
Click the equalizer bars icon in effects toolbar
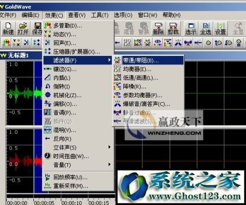(128, 43)
